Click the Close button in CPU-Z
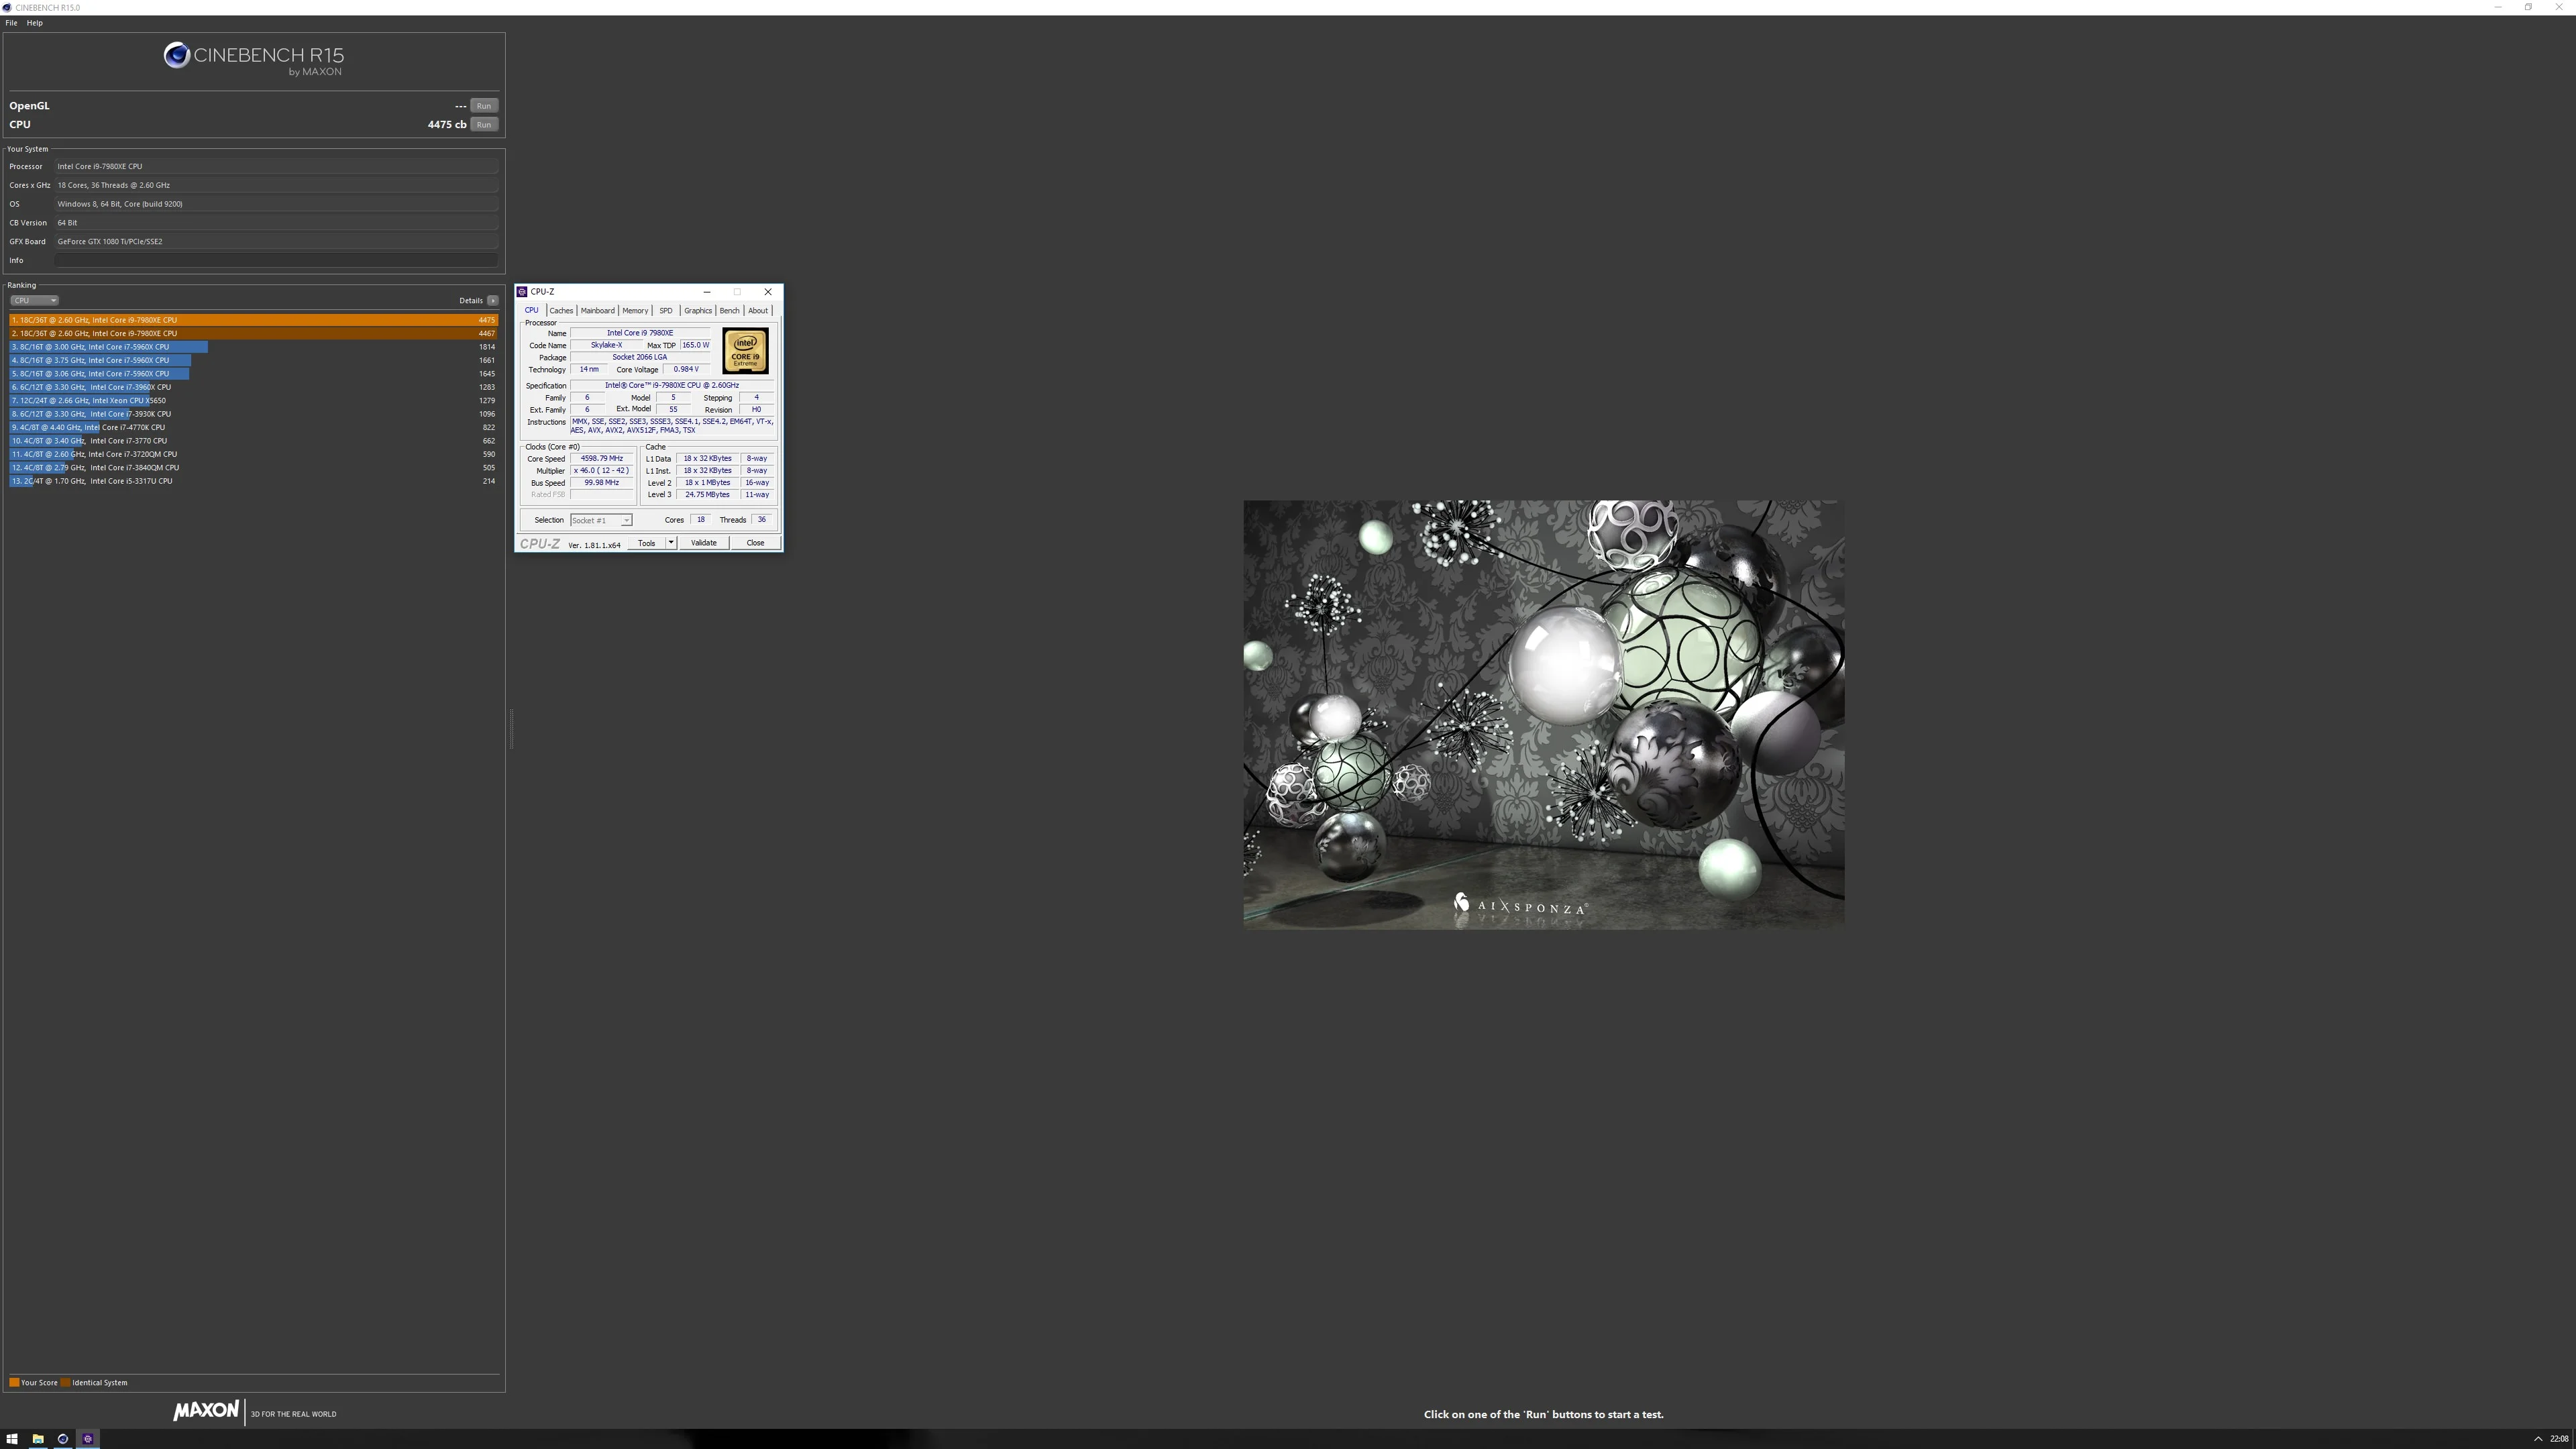The image size is (2576, 1449). 755,543
